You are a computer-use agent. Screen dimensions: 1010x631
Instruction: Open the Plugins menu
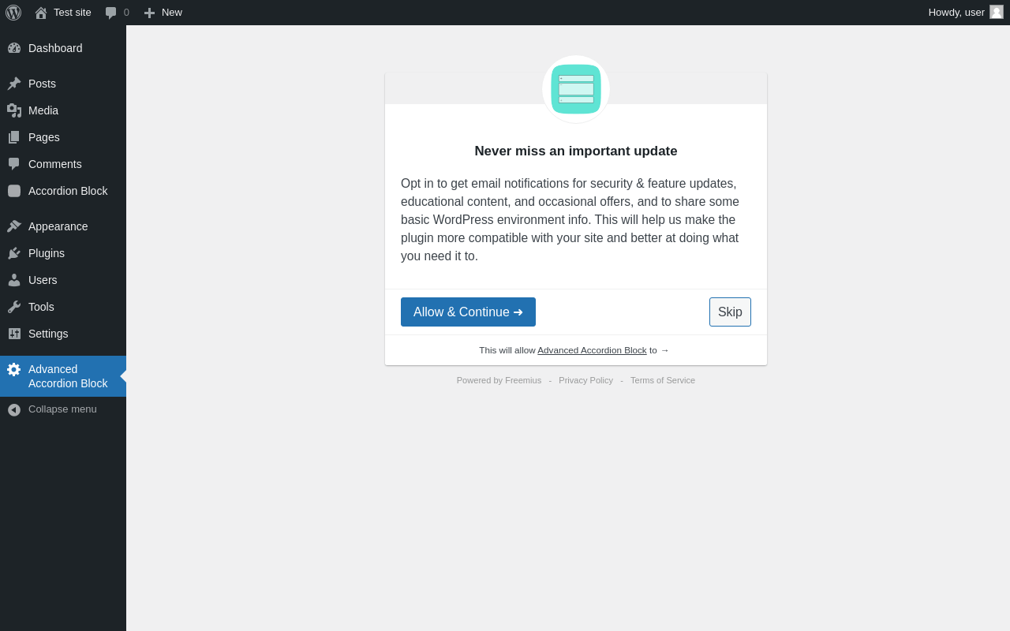click(x=63, y=253)
